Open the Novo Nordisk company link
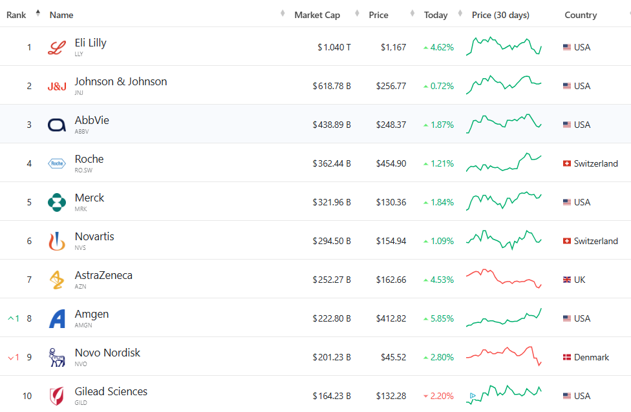This screenshot has width=631, height=412. click(107, 353)
